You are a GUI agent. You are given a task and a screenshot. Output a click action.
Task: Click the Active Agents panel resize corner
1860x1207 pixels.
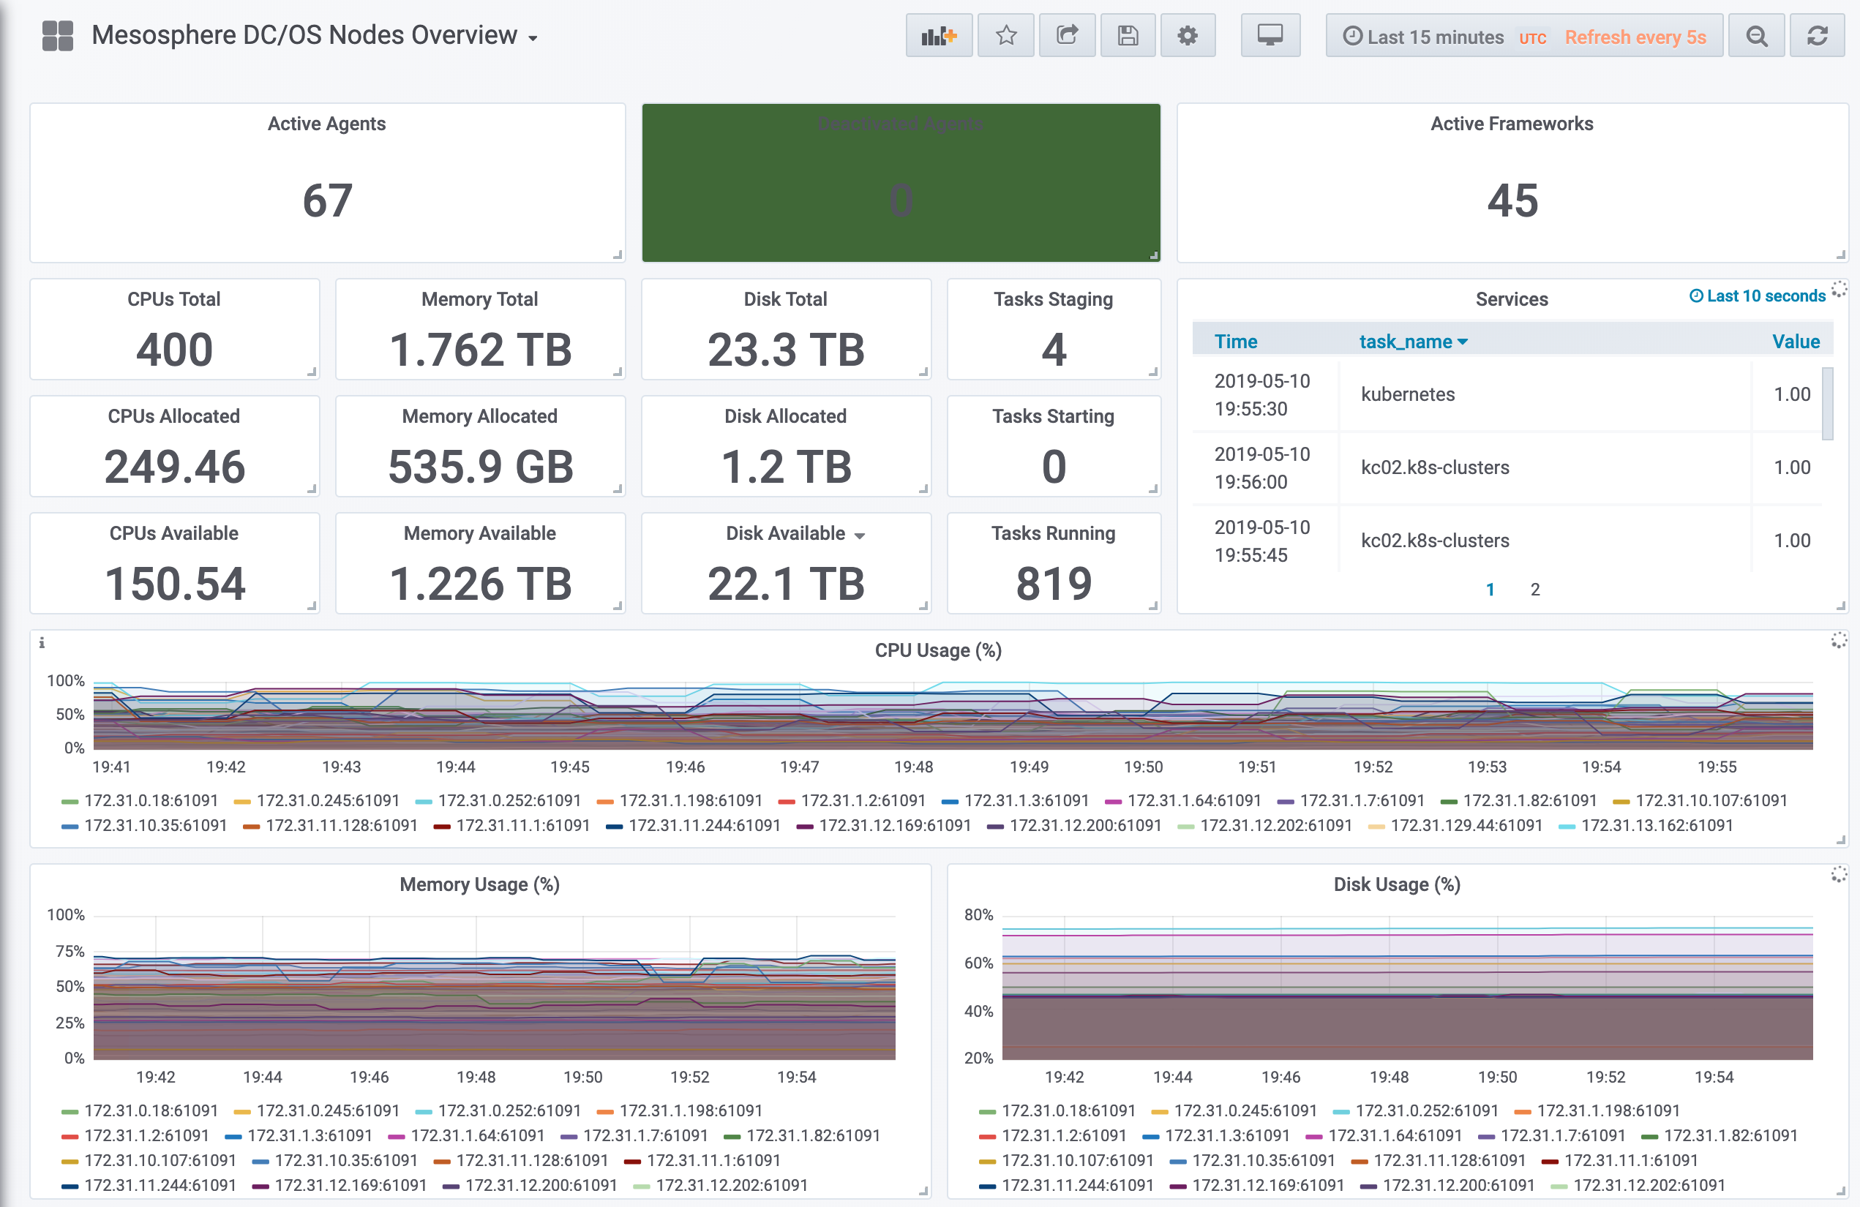[x=618, y=255]
